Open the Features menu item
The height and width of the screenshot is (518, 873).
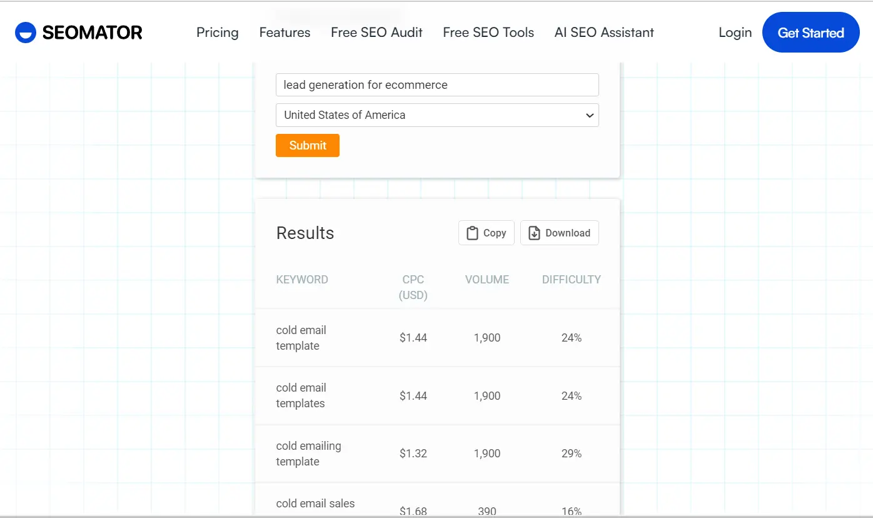point(285,32)
